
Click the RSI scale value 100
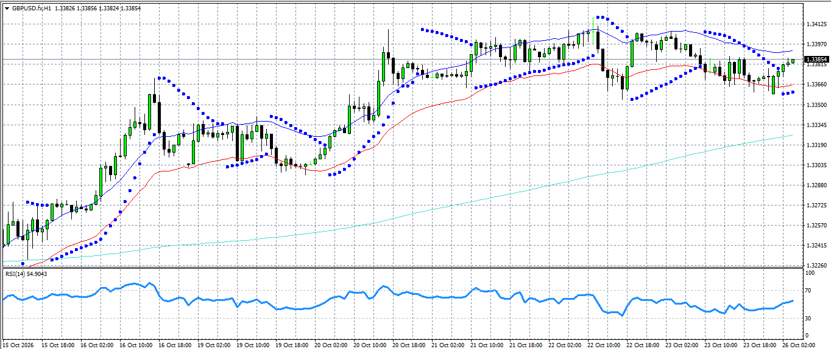810,274
